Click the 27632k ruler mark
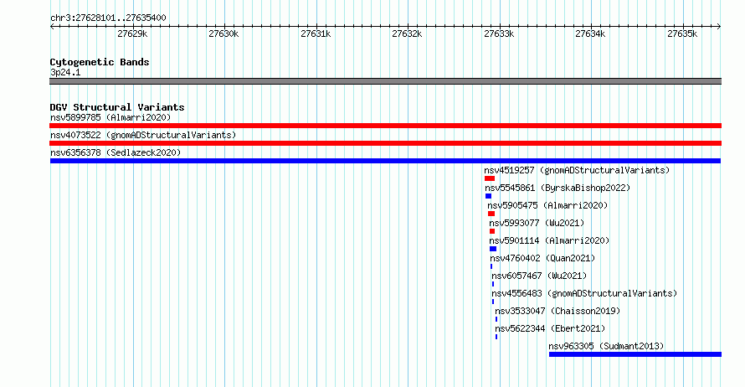Screen dimensions: 745x387 click(407, 34)
